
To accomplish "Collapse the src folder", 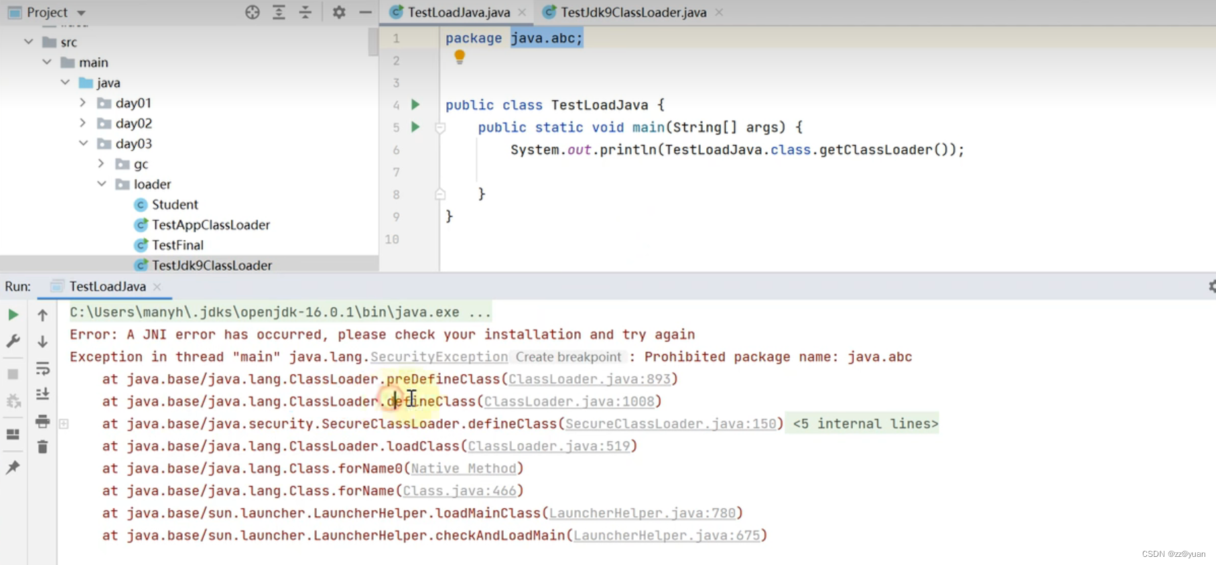I will click(x=28, y=42).
